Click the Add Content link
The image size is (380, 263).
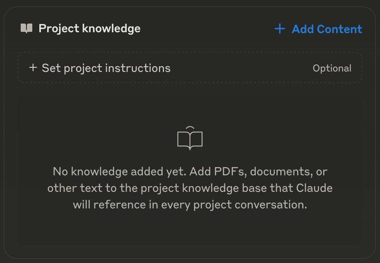coord(318,29)
